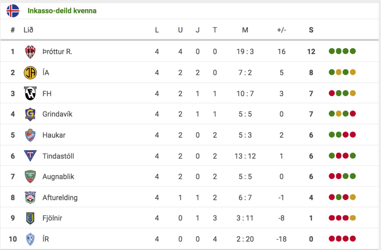This screenshot has width=381, height=250.
Task: Open the Þróttur R. team name
Action: [x=57, y=52]
